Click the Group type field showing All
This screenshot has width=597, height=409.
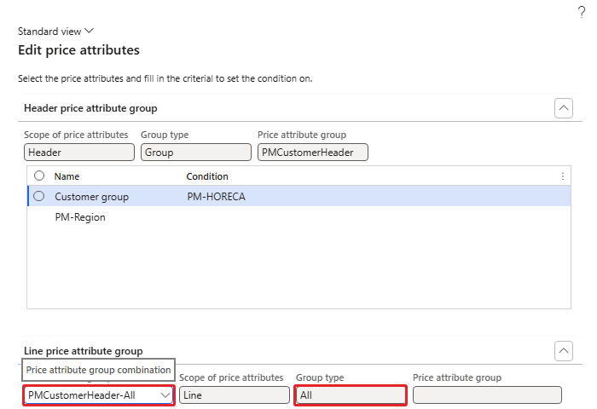click(x=351, y=395)
